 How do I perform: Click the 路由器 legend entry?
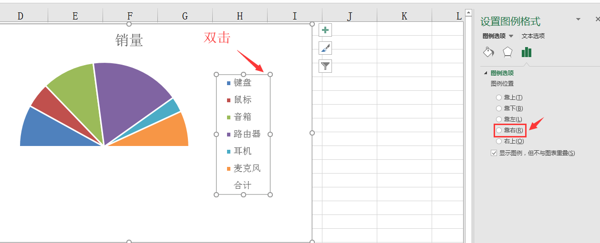click(244, 134)
